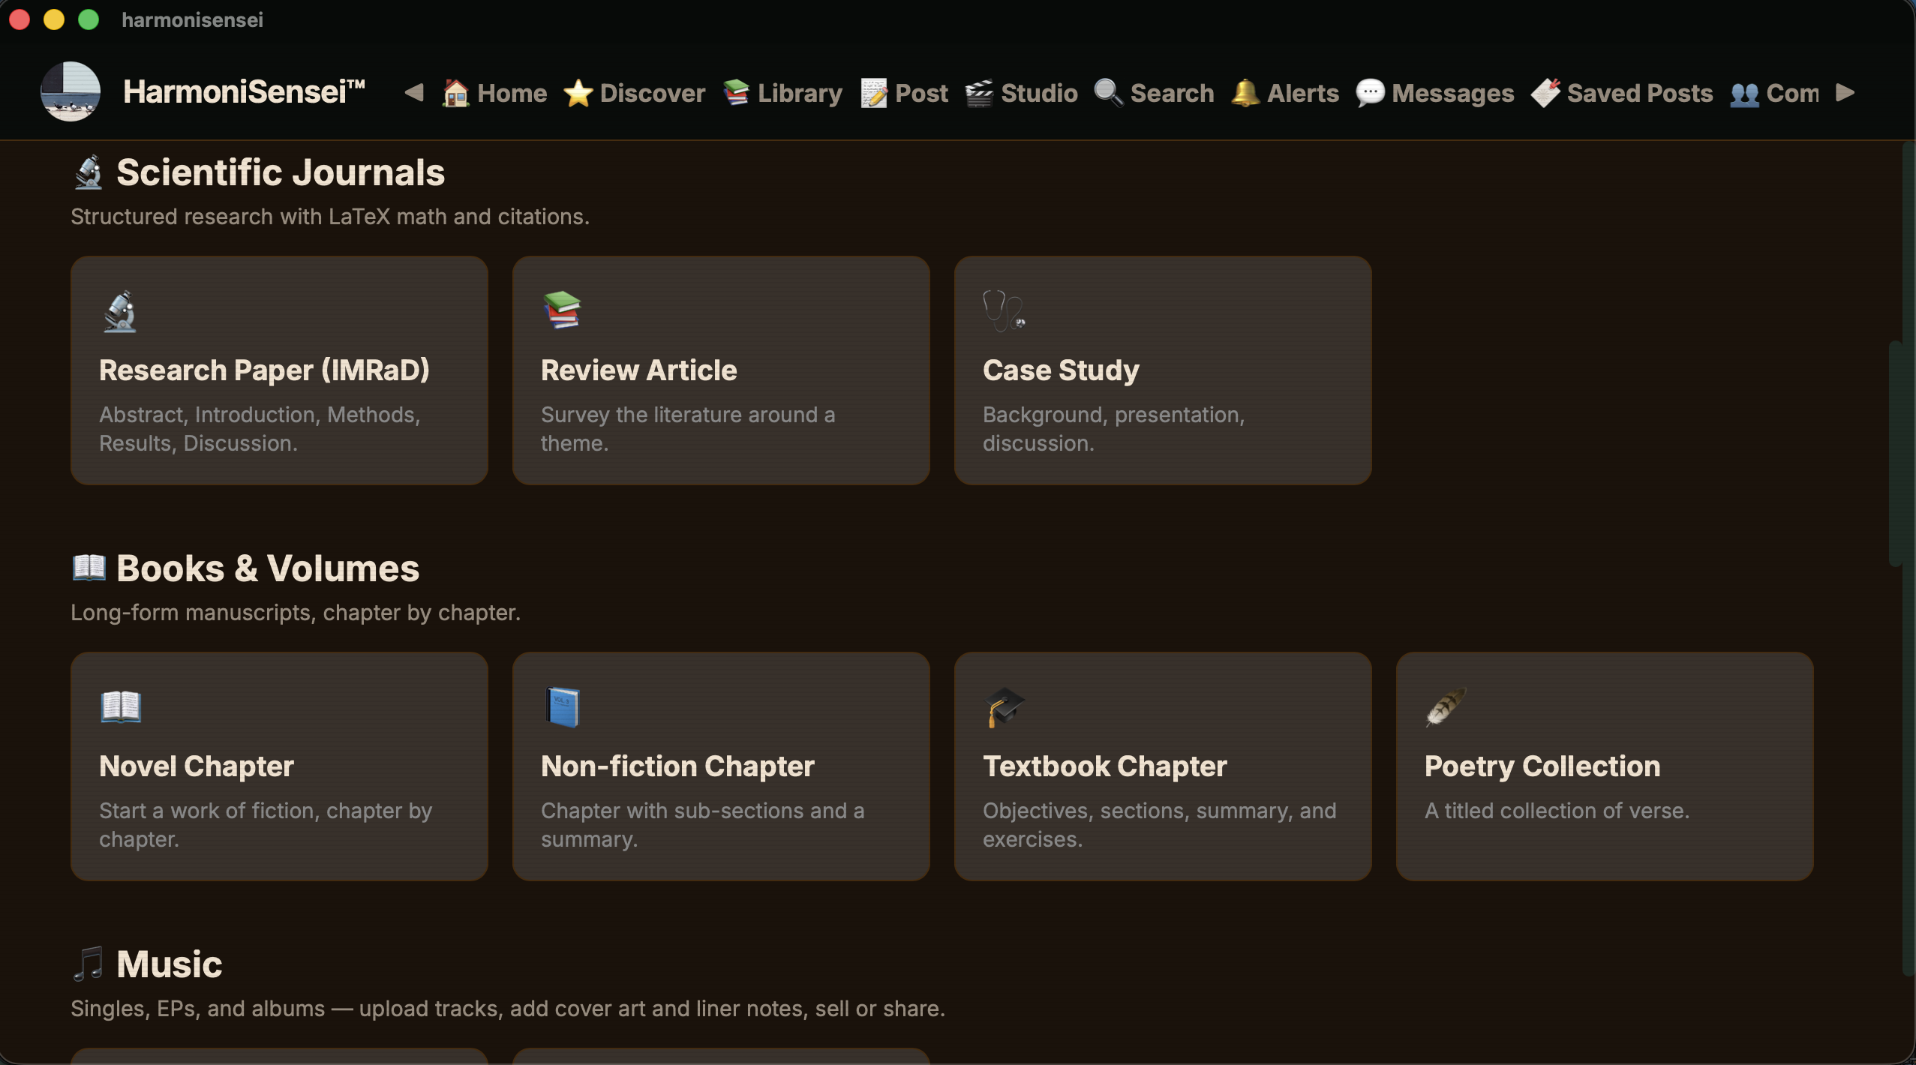Click the microscope icon beside Scientific Journals heading
The width and height of the screenshot is (1916, 1065).
[89, 172]
